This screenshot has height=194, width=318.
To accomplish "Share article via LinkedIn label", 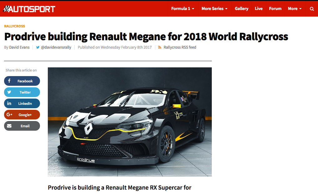I will (x=25, y=104).
